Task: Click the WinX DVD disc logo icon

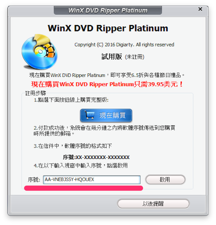Action: point(40,52)
